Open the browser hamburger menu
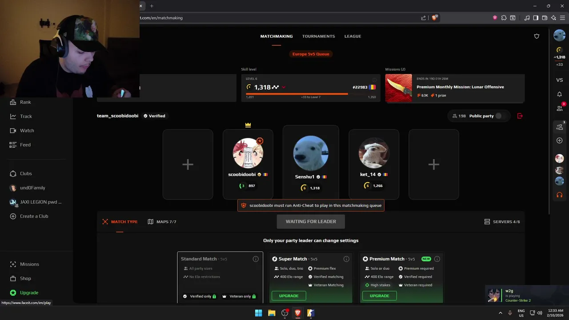569x320 pixels. click(562, 18)
